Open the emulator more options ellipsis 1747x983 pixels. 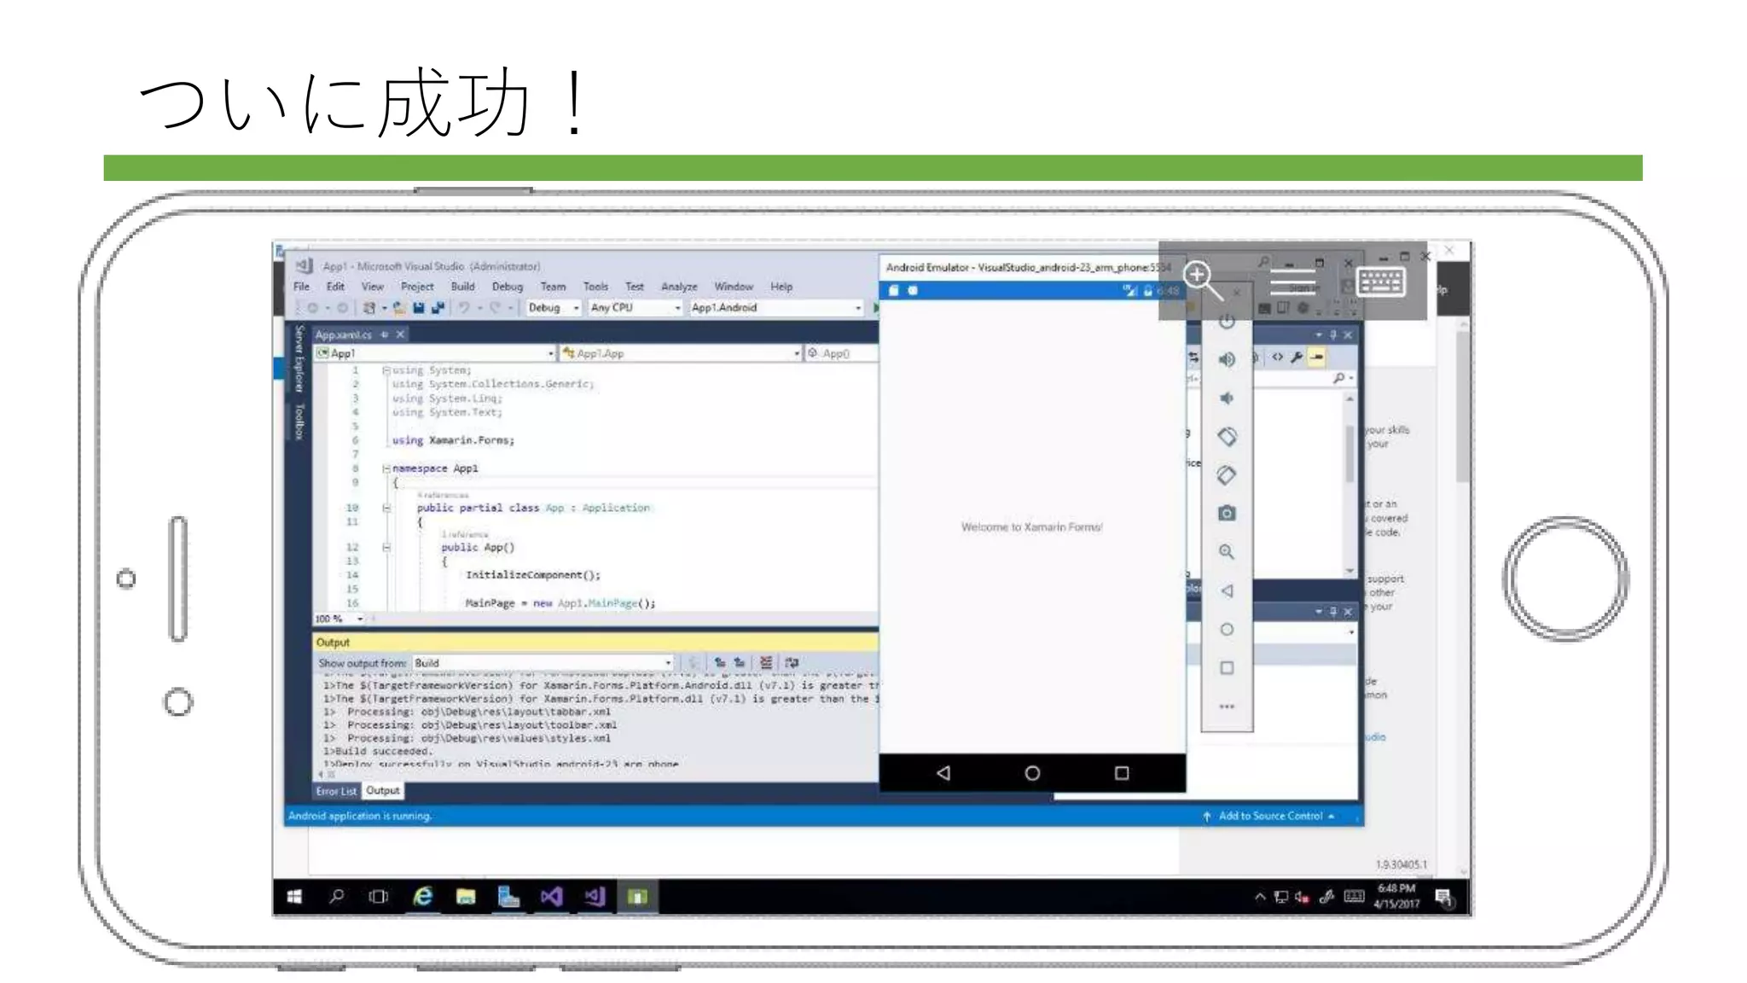tap(1227, 707)
